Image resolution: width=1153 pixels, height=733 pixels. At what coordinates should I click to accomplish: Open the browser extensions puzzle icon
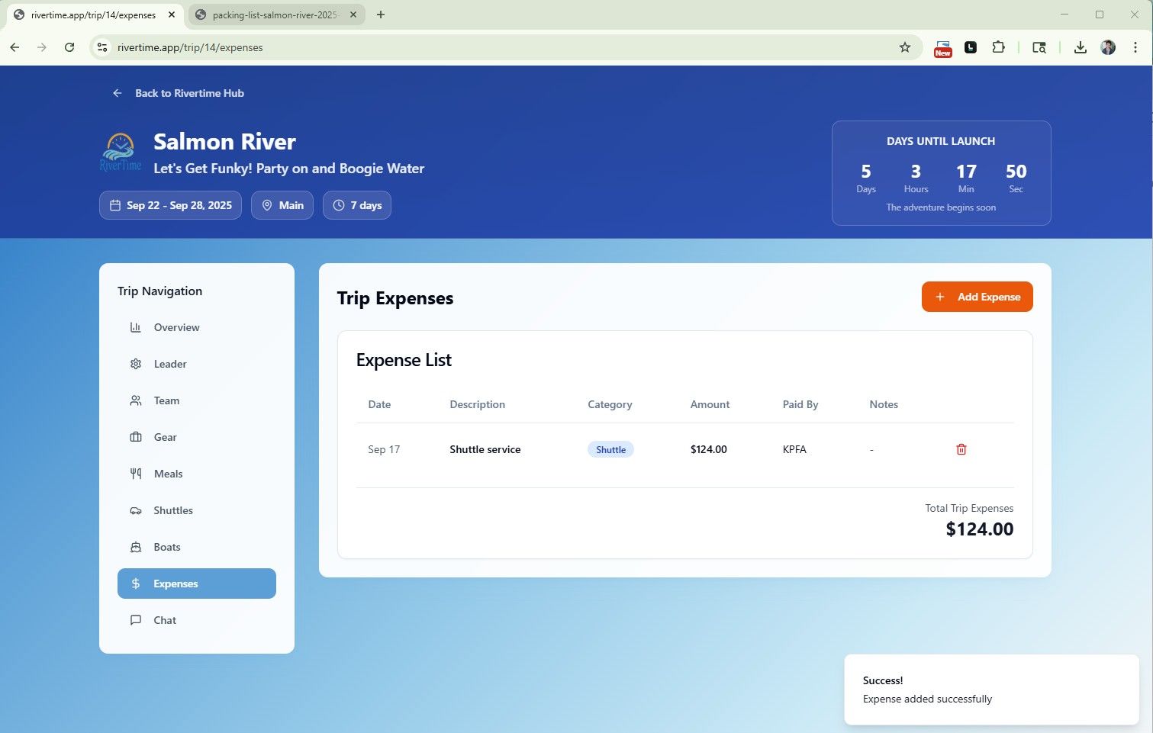pos(998,47)
